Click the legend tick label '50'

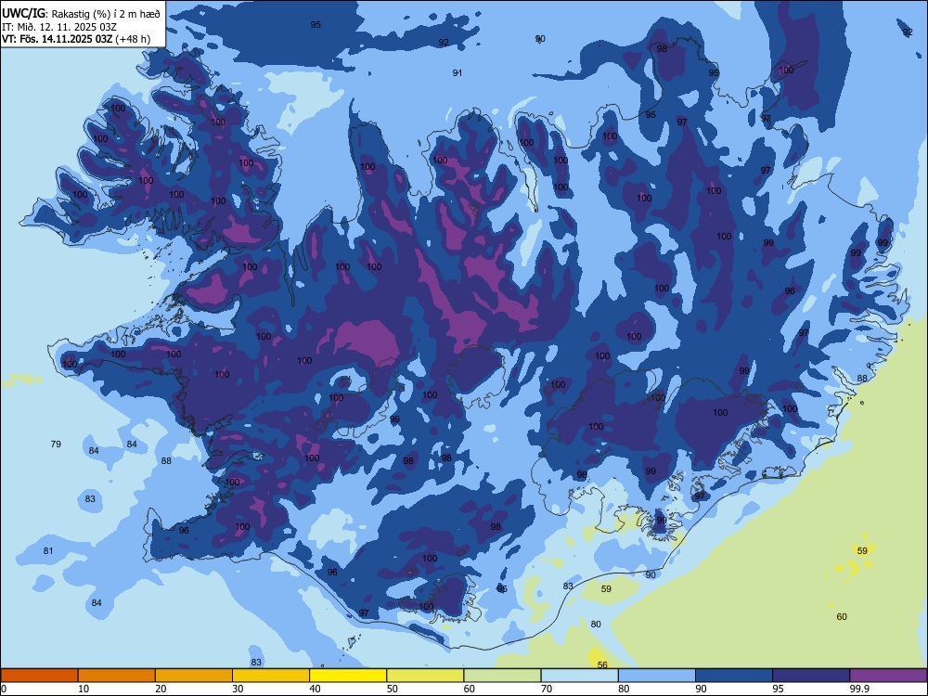coord(393,689)
